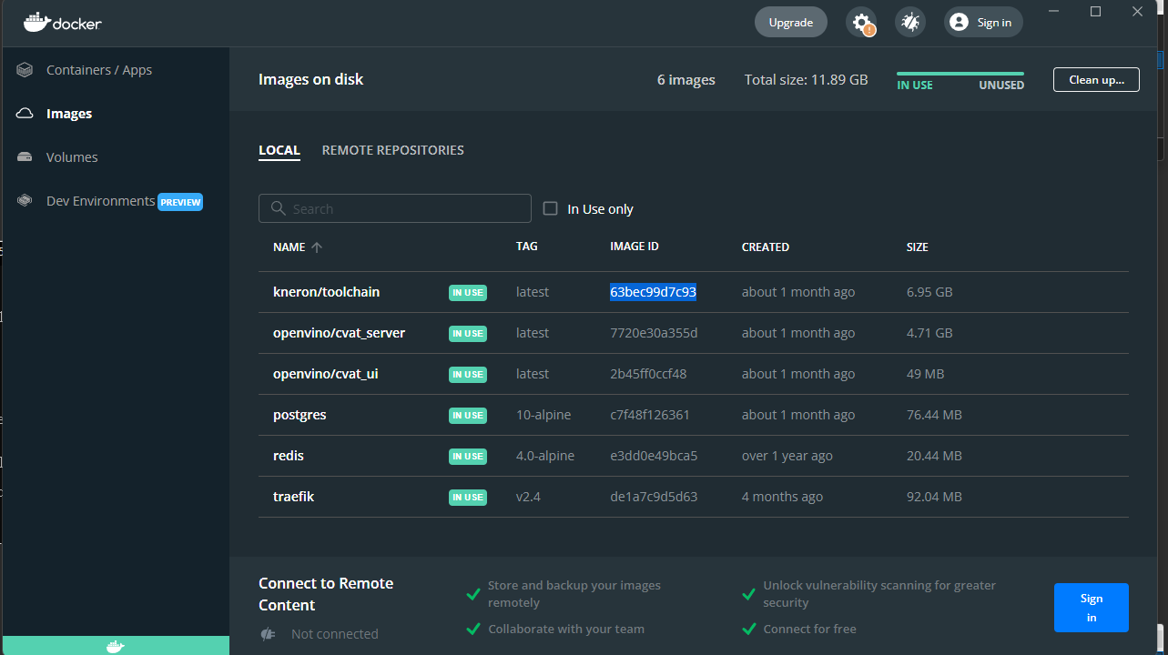The height and width of the screenshot is (655, 1168).
Task: Click the Clean up... button
Action: coord(1096,79)
